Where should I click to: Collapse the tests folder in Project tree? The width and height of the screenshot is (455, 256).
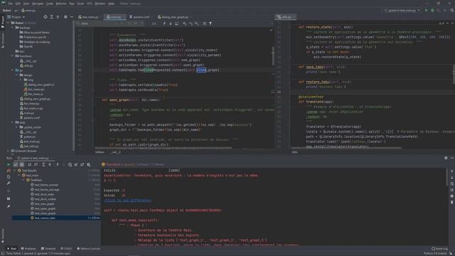pos(13,122)
